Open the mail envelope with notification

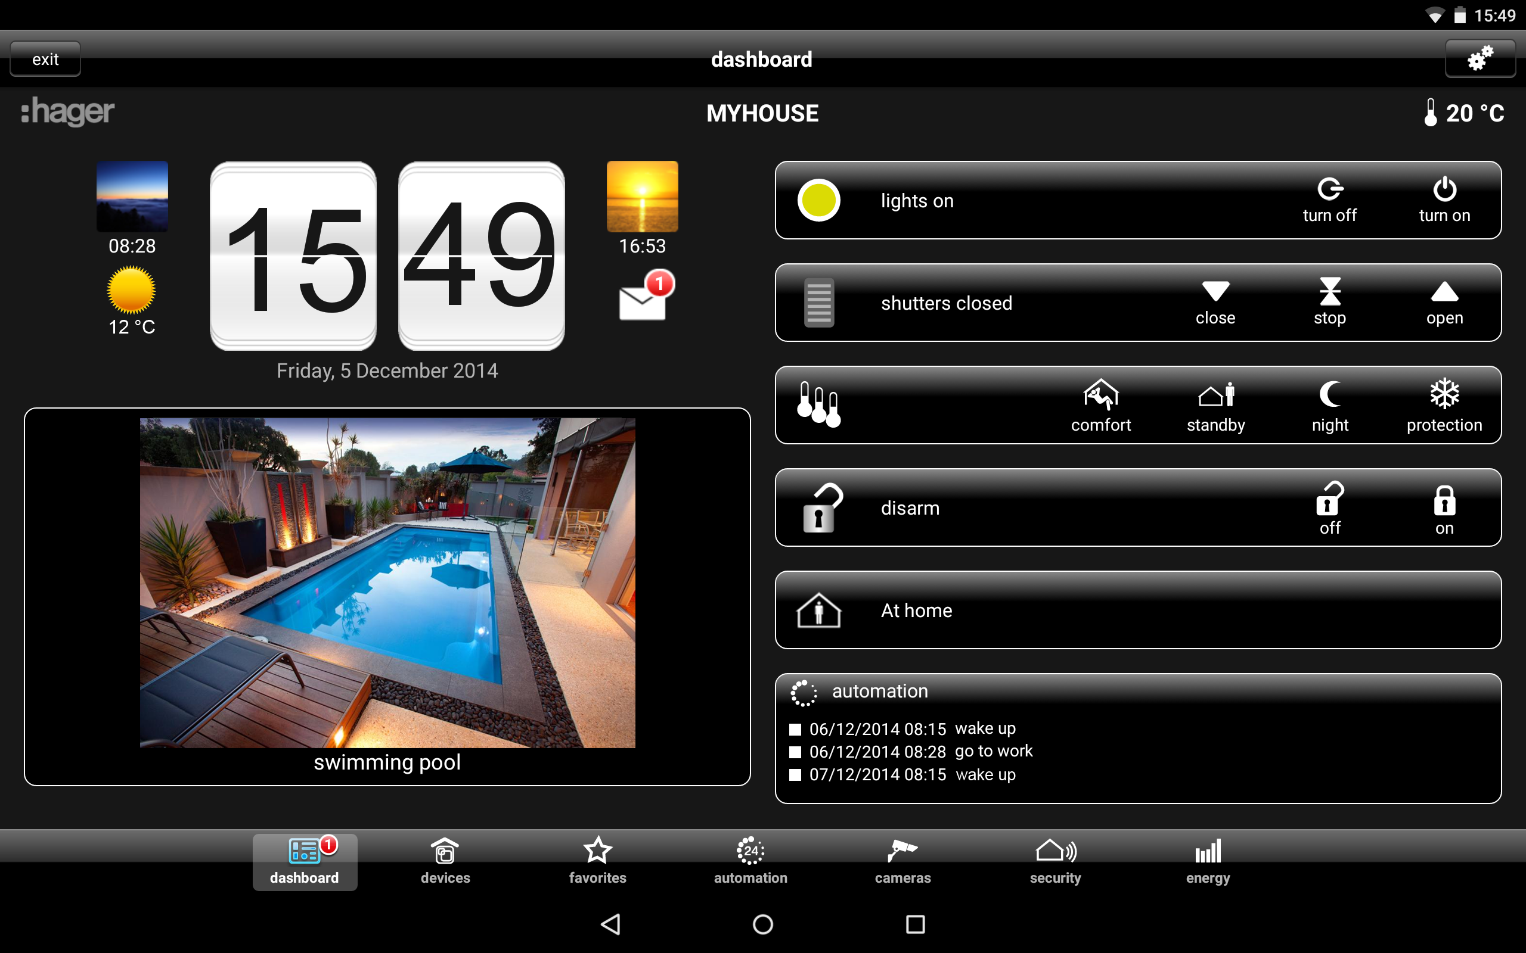pos(646,295)
